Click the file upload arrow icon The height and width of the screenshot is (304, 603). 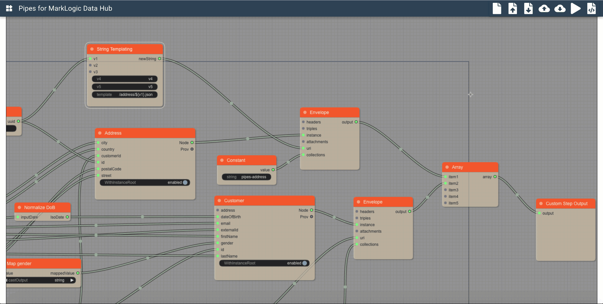click(513, 8)
